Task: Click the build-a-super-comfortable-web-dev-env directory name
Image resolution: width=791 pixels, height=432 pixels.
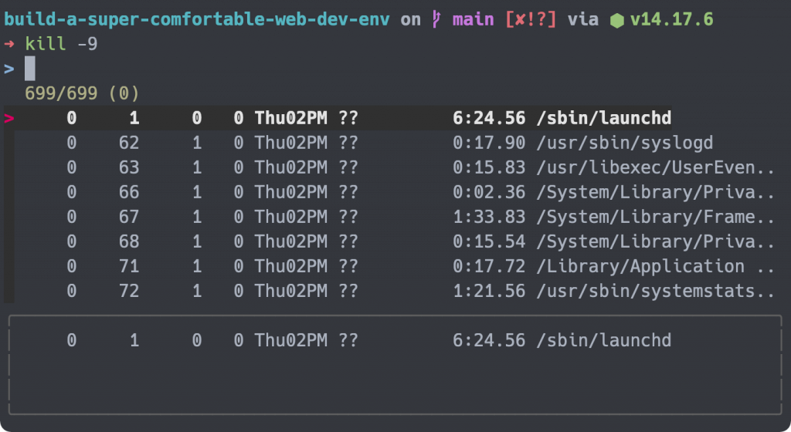Action: pos(197,19)
